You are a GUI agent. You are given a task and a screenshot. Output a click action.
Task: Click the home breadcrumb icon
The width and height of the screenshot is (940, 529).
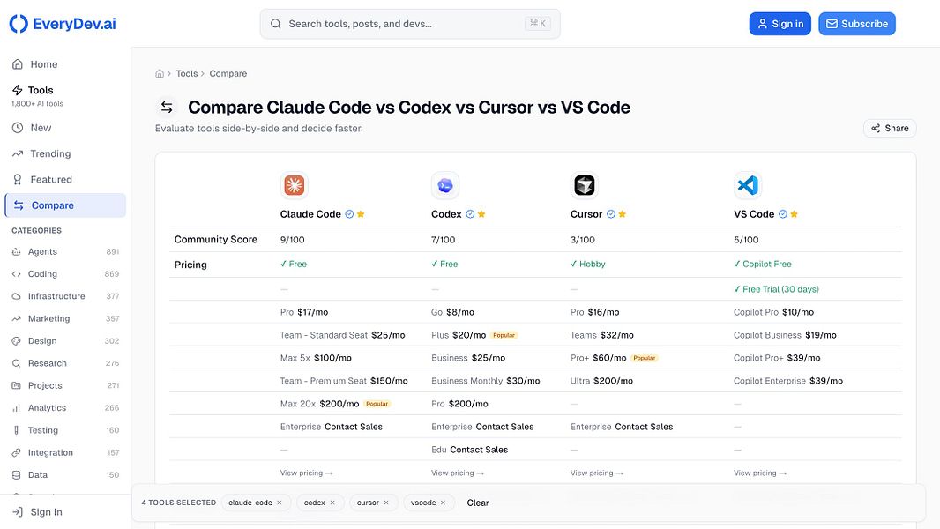click(x=160, y=74)
